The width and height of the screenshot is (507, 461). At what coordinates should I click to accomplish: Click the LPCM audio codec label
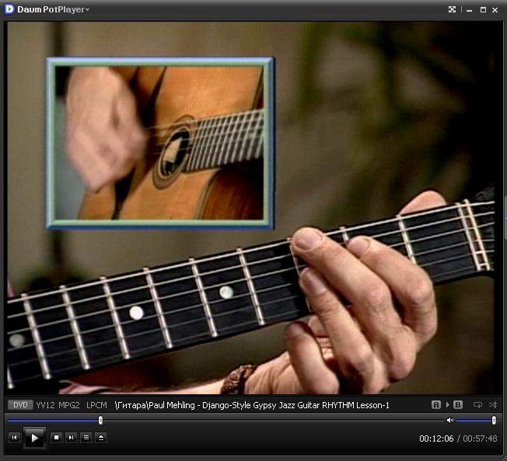click(x=96, y=405)
